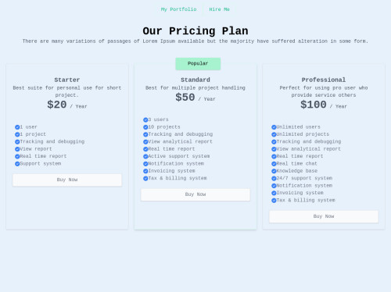Click check icon beside 'Support system'
391x292 pixels.
[x=17, y=164]
